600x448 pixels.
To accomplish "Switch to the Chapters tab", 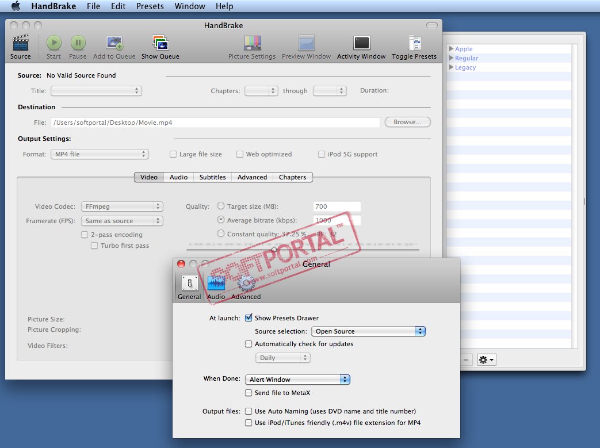I will (292, 177).
